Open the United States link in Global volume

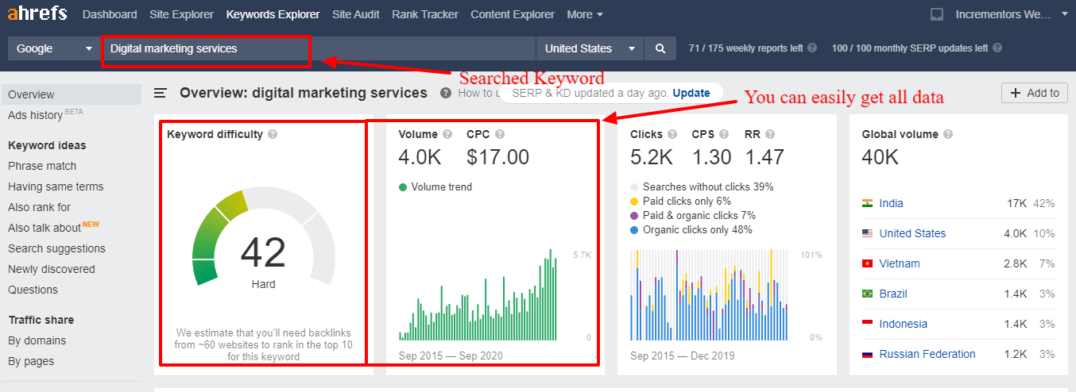912,233
